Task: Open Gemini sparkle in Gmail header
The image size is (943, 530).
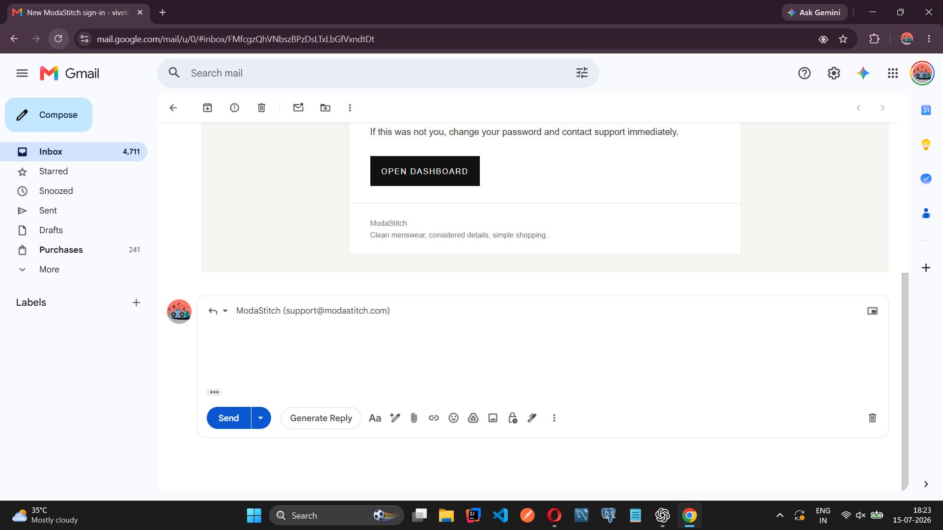Action: pyautogui.click(x=863, y=73)
